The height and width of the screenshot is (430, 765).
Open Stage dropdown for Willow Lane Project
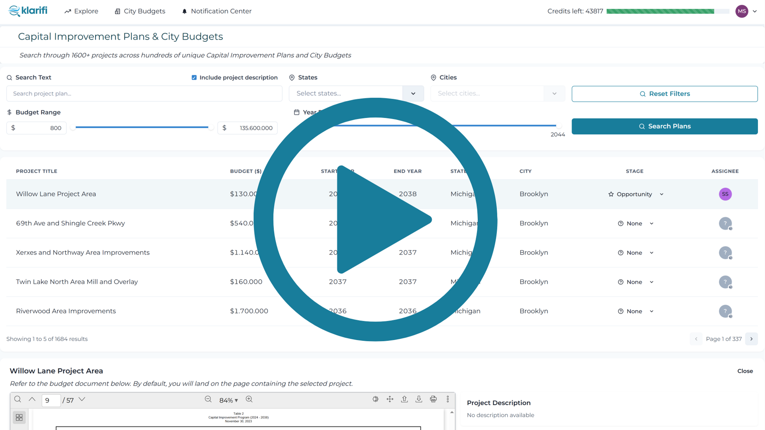tap(661, 194)
